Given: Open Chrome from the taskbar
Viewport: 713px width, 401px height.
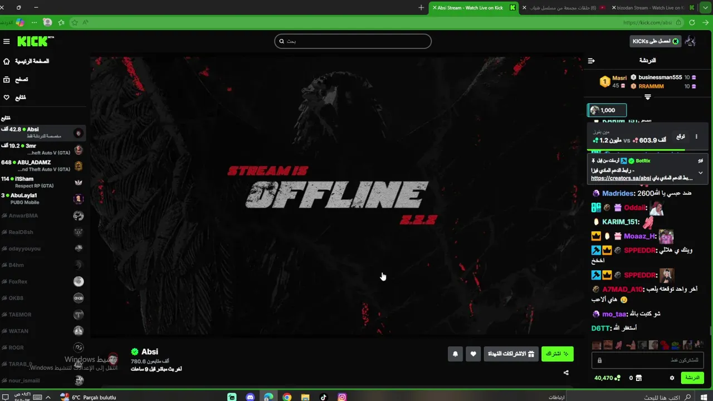Looking at the screenshot, I should 287,397.
